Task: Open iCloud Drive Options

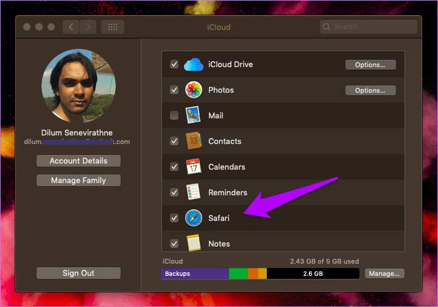Action: point(370,65)
